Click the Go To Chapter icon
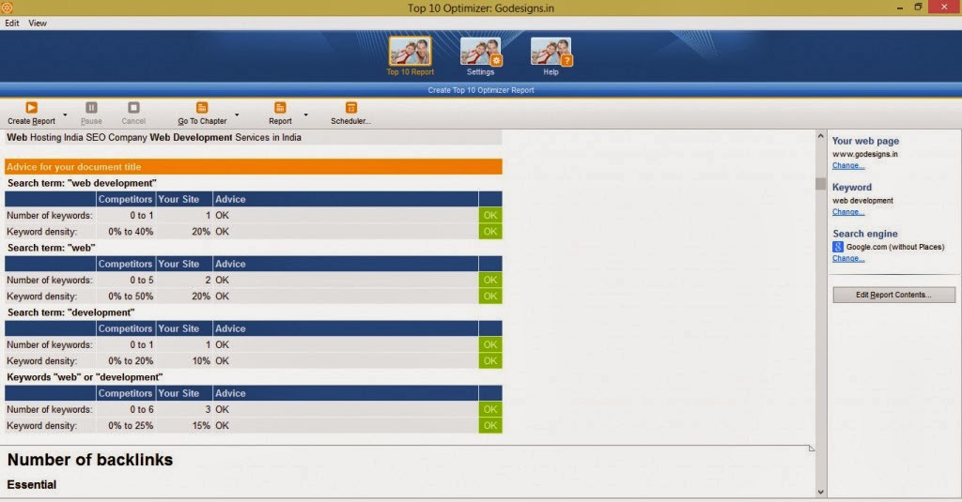 (202, 108)
